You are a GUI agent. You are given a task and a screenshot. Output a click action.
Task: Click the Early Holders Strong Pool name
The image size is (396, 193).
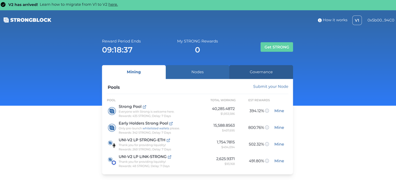tap(143, 123)
